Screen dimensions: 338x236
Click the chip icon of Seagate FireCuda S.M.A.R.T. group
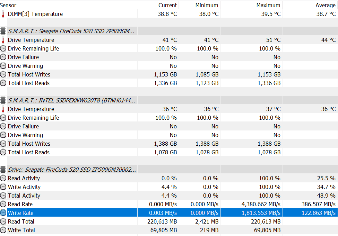(x=3, y=31)
